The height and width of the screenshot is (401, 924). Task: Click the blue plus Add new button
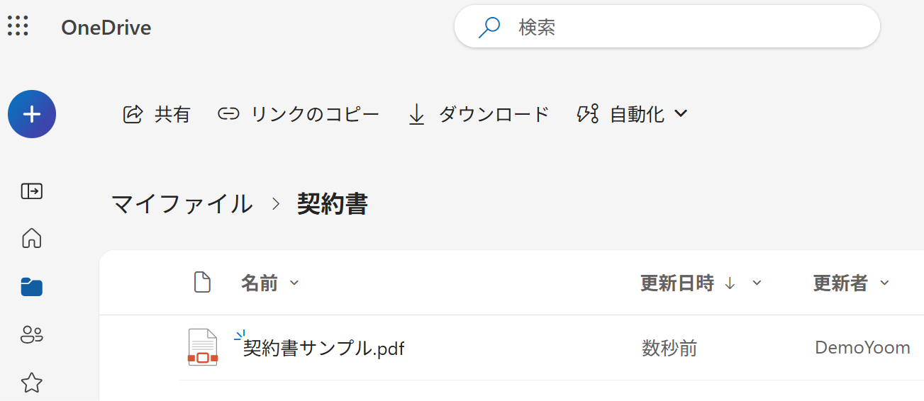coord(32,114)
